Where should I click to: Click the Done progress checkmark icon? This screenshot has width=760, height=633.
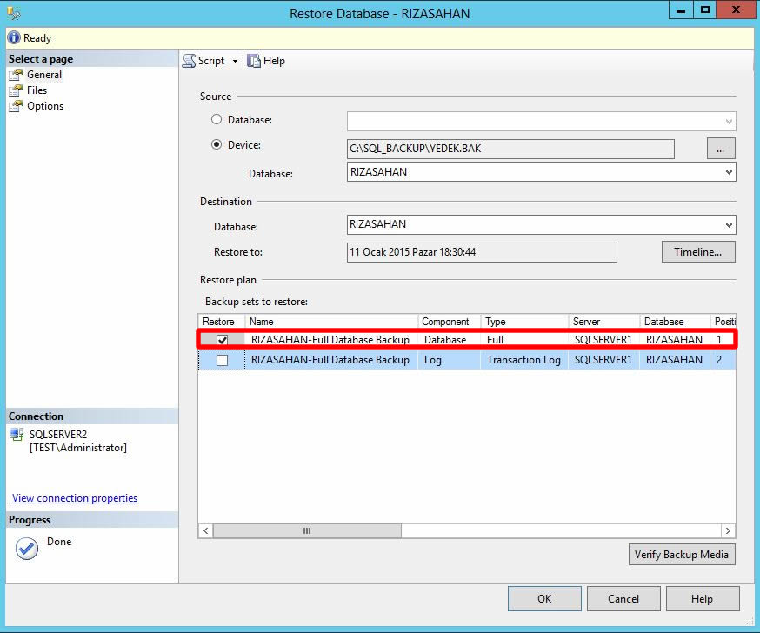(x=27, y=549)
